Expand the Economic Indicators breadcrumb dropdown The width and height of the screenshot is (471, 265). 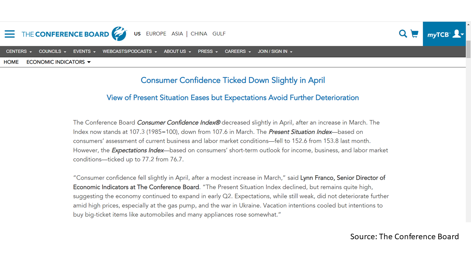point(59,62)
